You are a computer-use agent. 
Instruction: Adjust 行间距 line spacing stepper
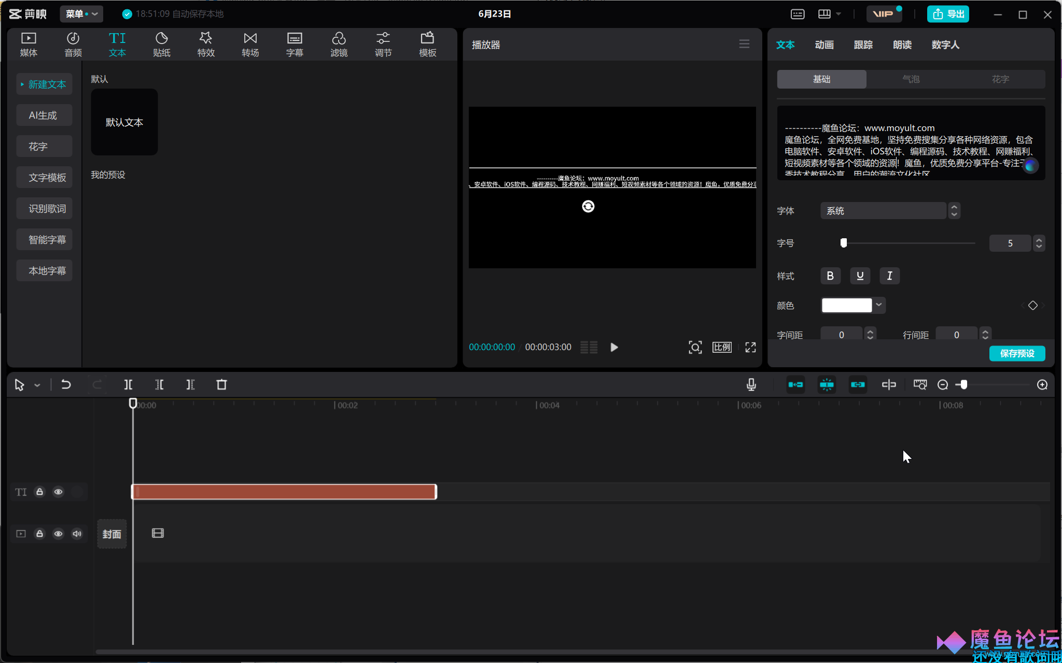click(x=985, y=335)
